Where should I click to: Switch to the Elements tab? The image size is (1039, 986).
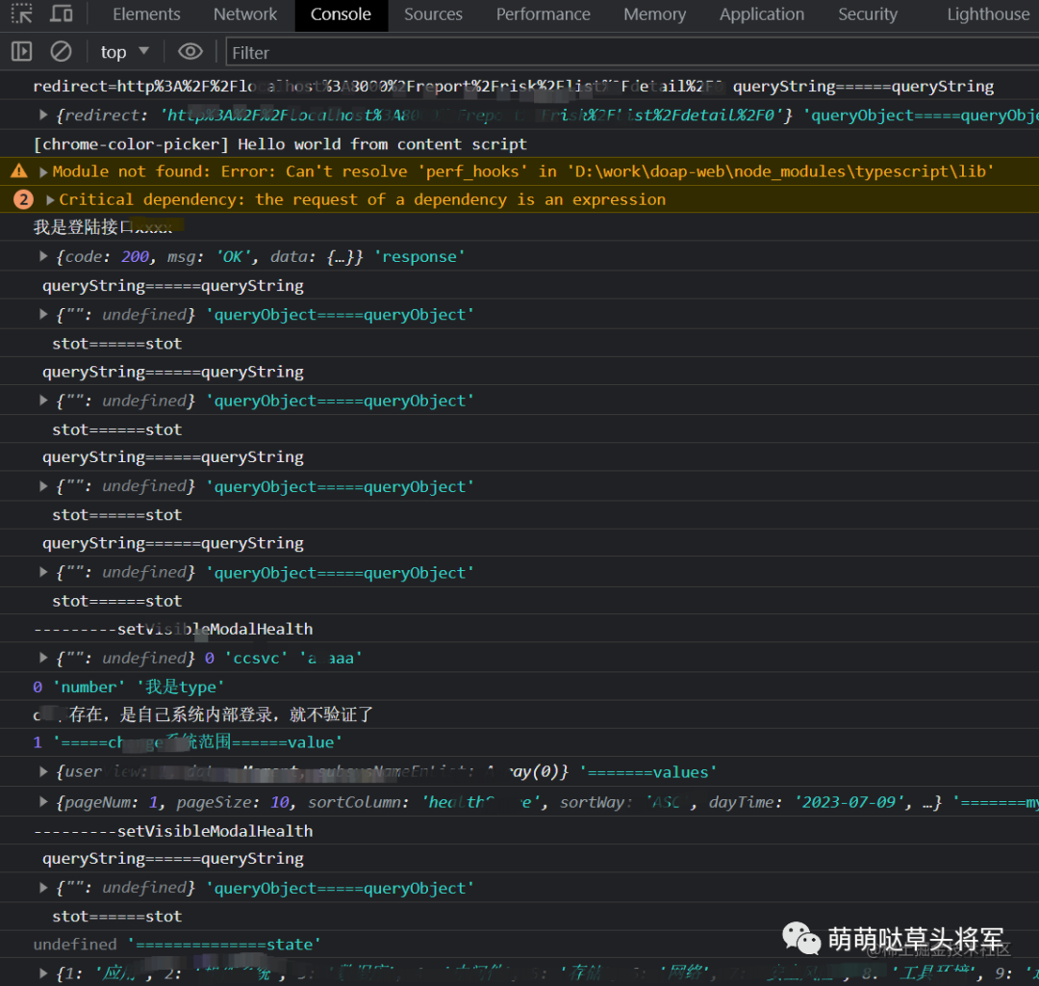coord(146,14)
